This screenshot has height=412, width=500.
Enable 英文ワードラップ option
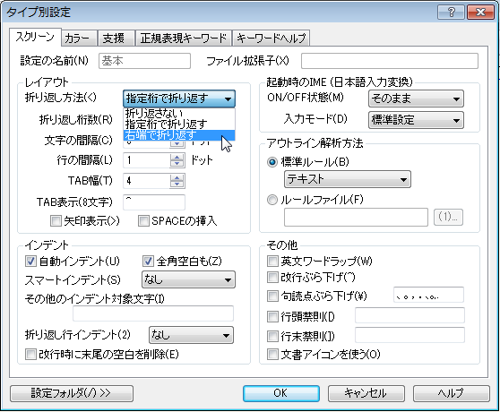tap(272, 262)
